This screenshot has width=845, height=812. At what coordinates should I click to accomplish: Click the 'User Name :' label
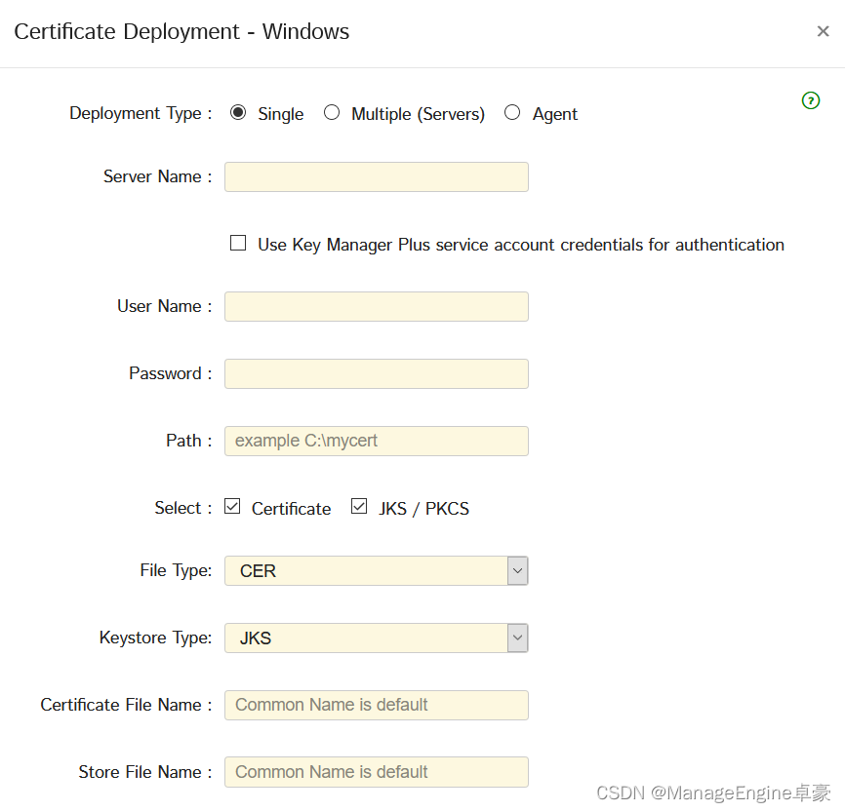pos(165,306)
